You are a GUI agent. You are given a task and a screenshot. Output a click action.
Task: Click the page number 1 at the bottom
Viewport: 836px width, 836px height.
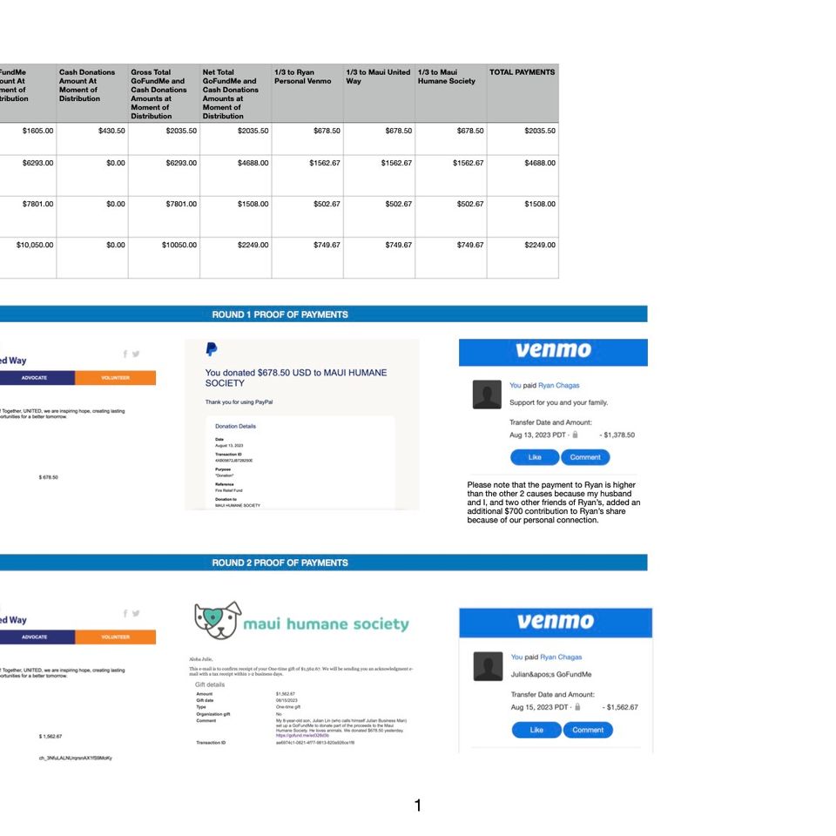coord(418,805)
